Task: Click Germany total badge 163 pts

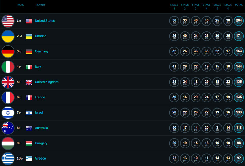Action: 239,51
